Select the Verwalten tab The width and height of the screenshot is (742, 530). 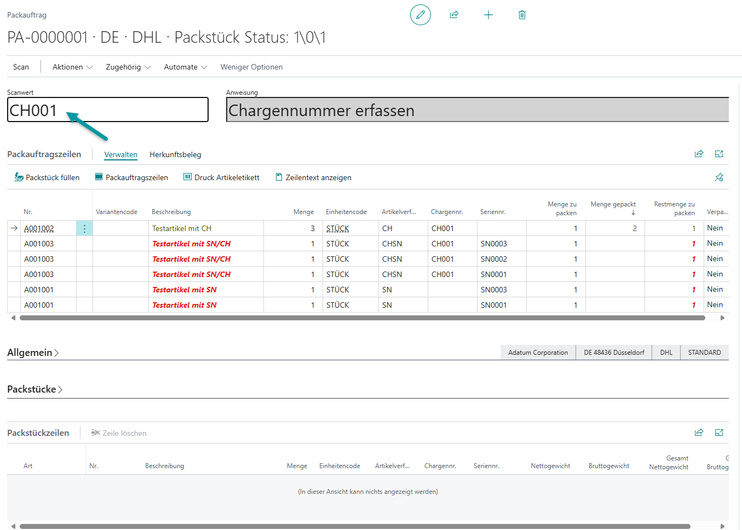[x=120, y=154]
